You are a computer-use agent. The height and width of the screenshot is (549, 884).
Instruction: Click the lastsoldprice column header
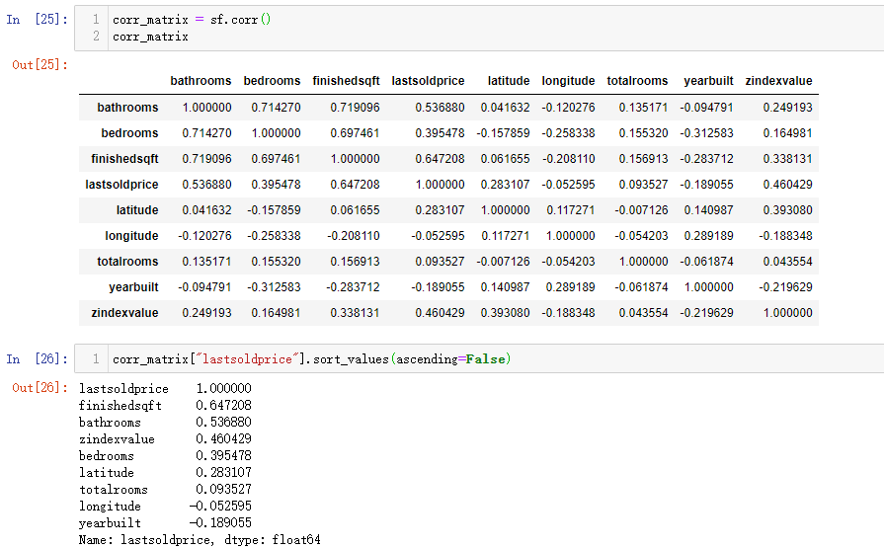[x=428, y=81]
